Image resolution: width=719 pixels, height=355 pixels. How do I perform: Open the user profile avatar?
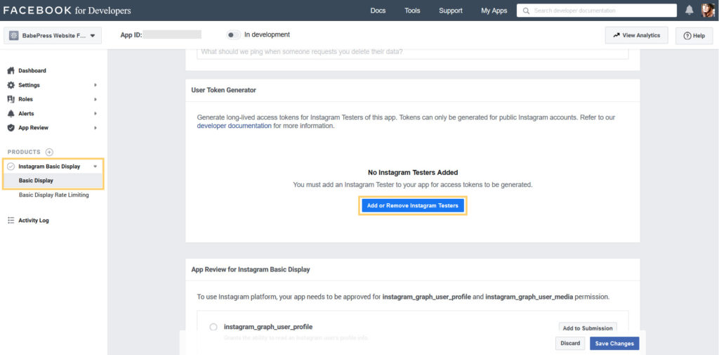708,11
